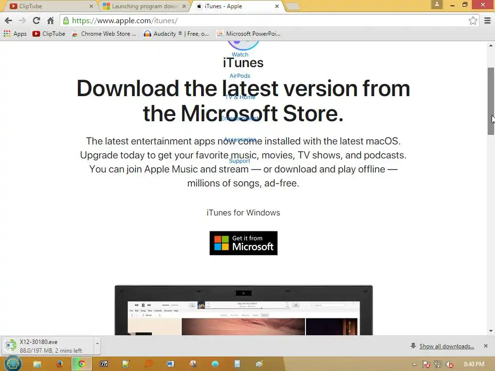
Task: Open the ClipTube bookmark
Action: pos(49,34)
